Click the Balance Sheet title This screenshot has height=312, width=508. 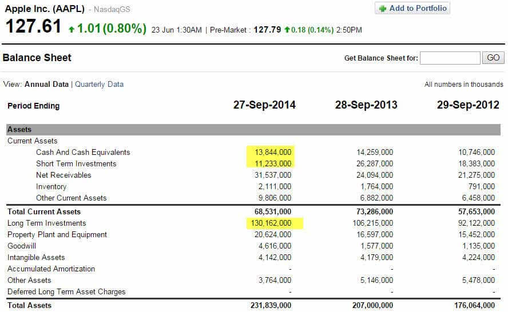(x=37, y=58)
